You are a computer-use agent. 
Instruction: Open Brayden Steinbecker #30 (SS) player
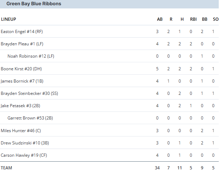(x=29, y=93)
